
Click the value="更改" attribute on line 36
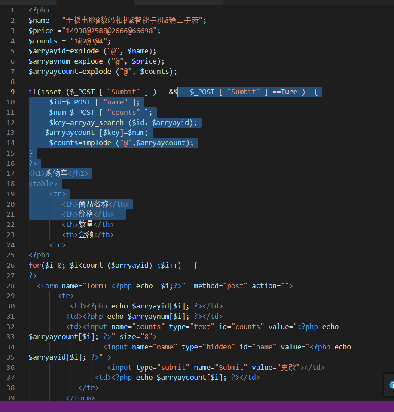tap(276, 367)
